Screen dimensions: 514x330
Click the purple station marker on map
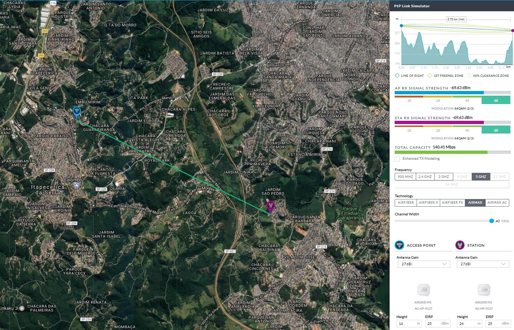click(x=271, y=207)
